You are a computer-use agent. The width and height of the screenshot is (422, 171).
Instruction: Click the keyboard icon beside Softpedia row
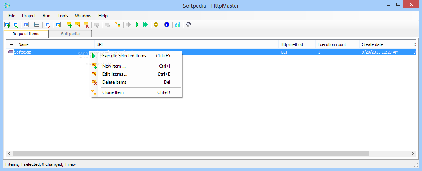pyautogui.click(x=11, y=52)
